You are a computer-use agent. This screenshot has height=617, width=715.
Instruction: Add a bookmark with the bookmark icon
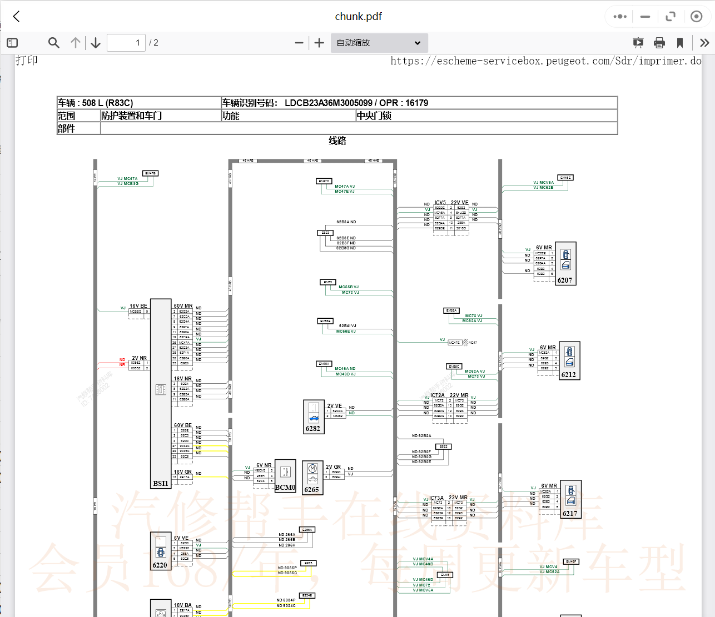(x=680, y=42)
